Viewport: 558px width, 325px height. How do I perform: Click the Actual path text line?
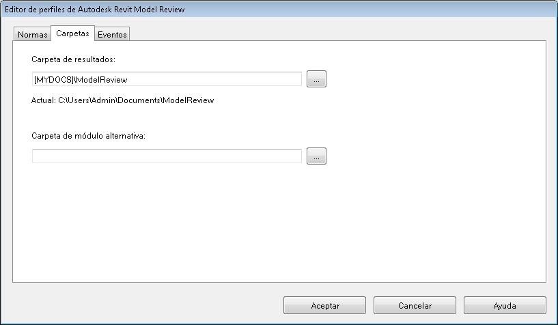(123, 100)
